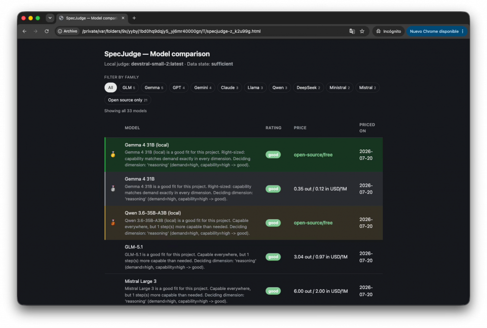Screen dimensions: 487x328
Task: Filter models by Qwen family
Action: (280, 87)
